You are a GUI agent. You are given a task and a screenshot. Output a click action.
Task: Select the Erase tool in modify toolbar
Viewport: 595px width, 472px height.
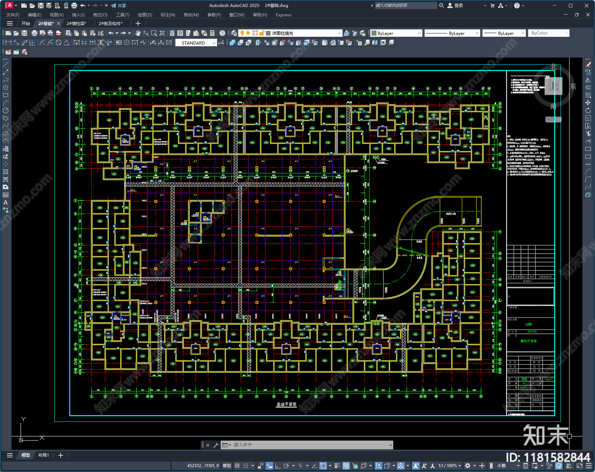click(x=588, y=65)
